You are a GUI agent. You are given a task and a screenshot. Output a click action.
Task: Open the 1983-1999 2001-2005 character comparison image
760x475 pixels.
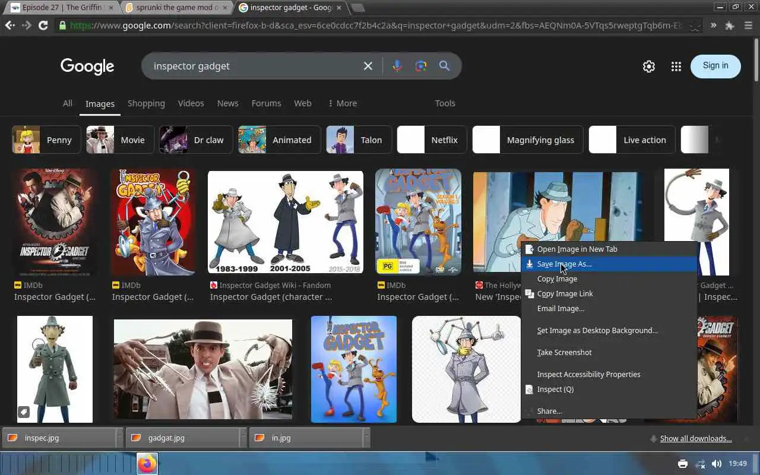pos(286,222)
